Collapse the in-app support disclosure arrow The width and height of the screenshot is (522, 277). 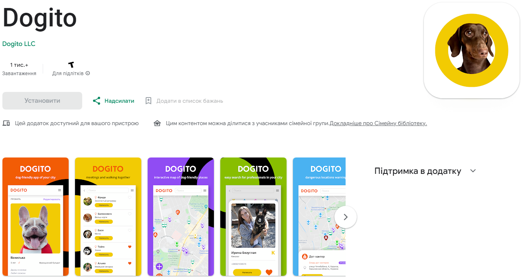[x=473, y=171]
